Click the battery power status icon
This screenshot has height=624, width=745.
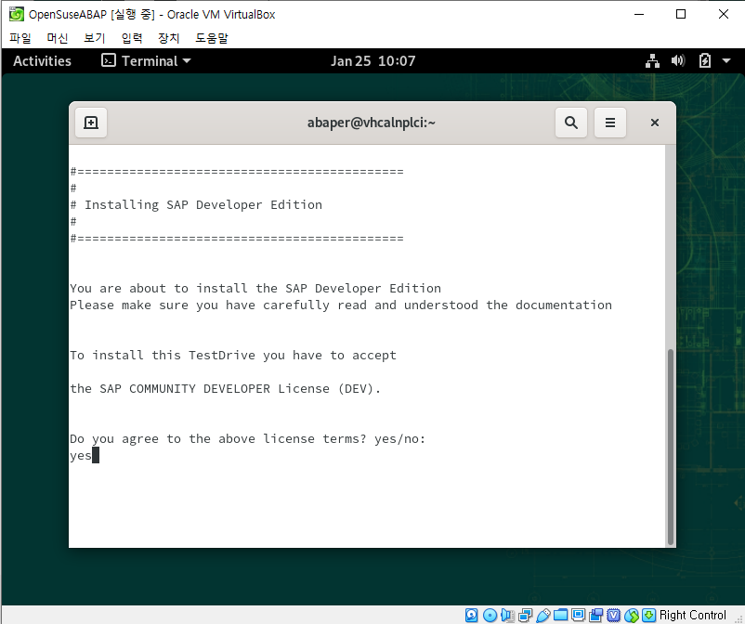(705, 60)
